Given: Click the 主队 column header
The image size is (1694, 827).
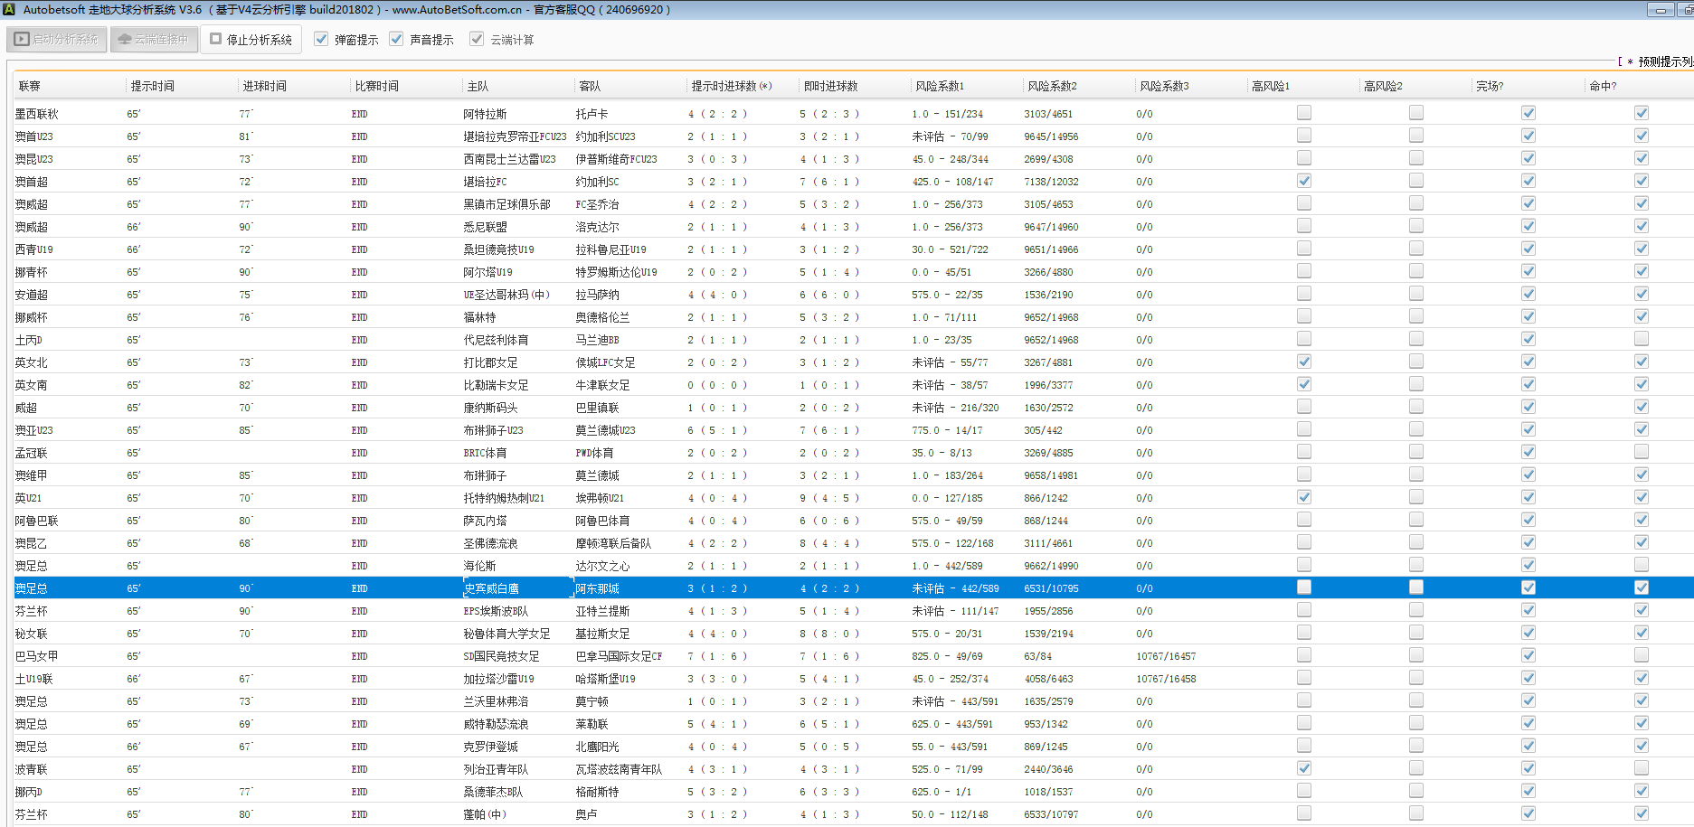Looking at the screenshot, I should (x=478, y=86).
